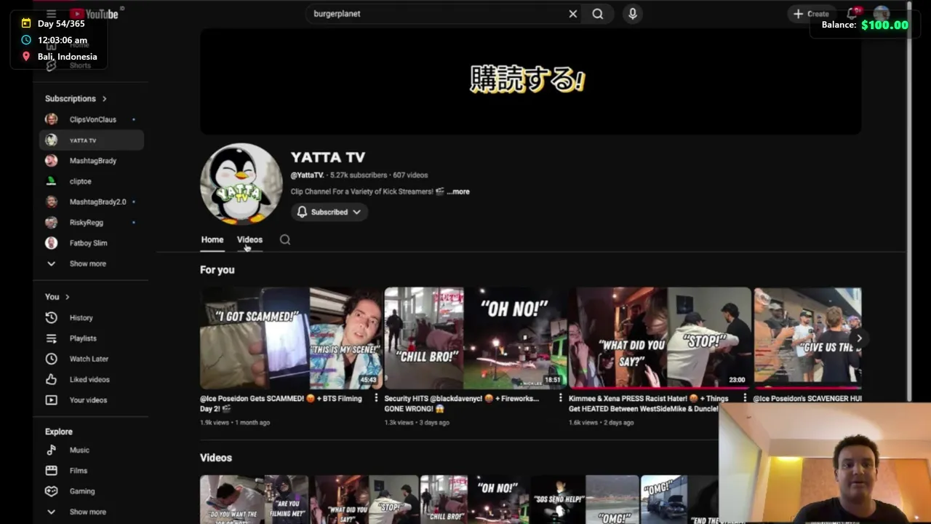
Task: Open the Subscribed notification dropdown
Action: pyautogui.click(x=329, y=212)
